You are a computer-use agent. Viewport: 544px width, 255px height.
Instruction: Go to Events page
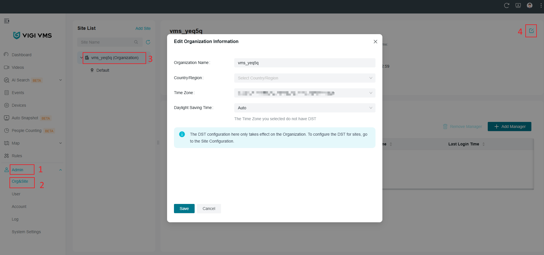click(18, 93)
